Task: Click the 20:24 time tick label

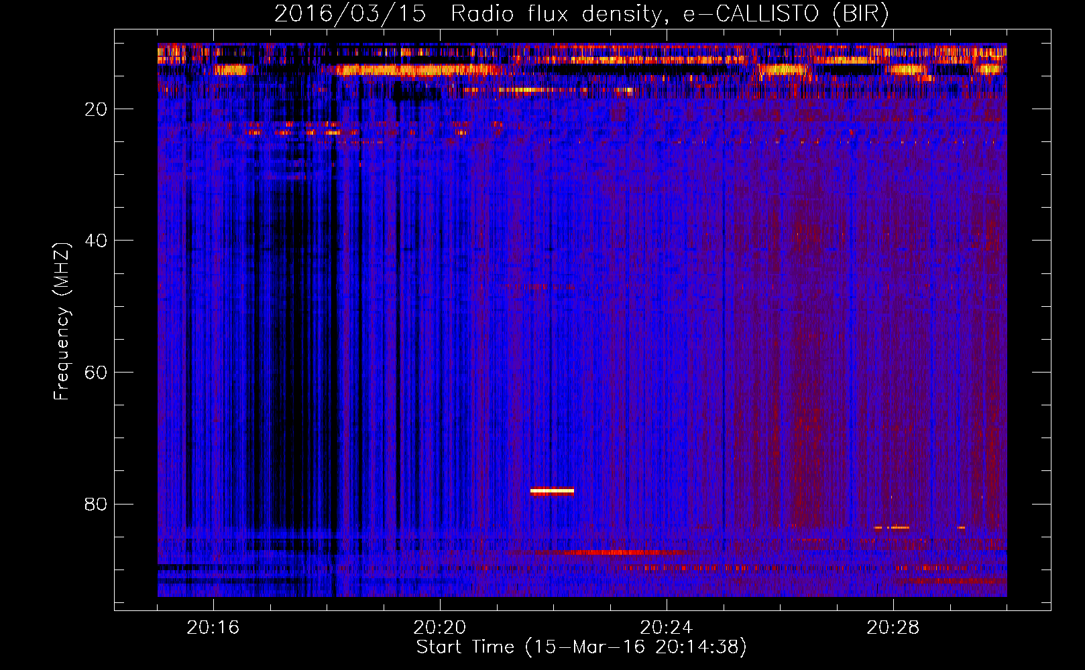Action: coord(667,628)
